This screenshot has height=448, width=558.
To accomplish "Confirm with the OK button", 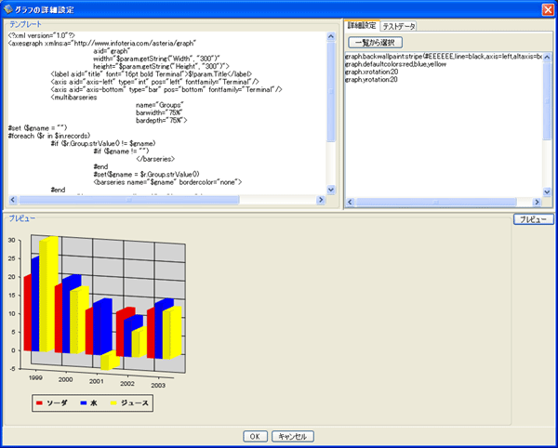I will [255, 436].
